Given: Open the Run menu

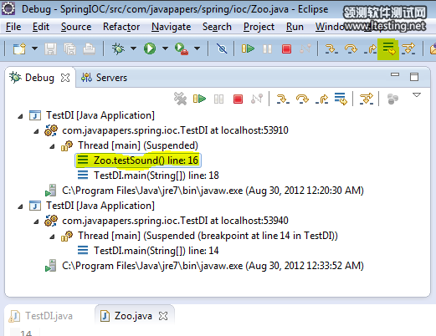Looking at the screenshot, I should click(295, 27).
